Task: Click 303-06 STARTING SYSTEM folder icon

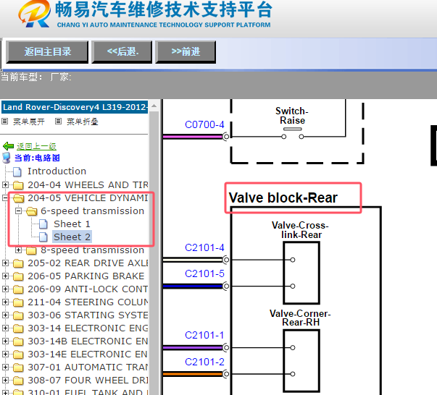Action: (18, 315)
